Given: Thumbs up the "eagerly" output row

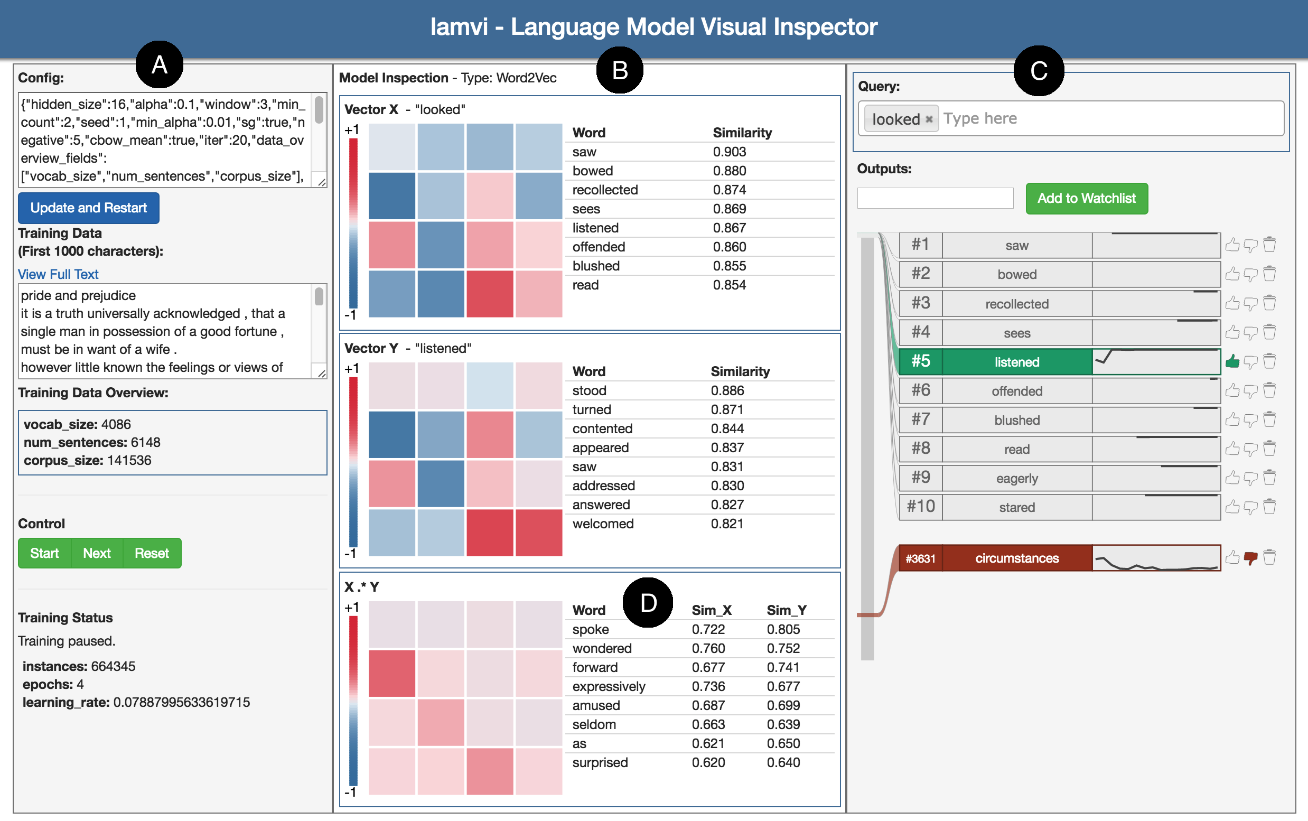Looking at the screenshot, I should tap(1232, 478).
